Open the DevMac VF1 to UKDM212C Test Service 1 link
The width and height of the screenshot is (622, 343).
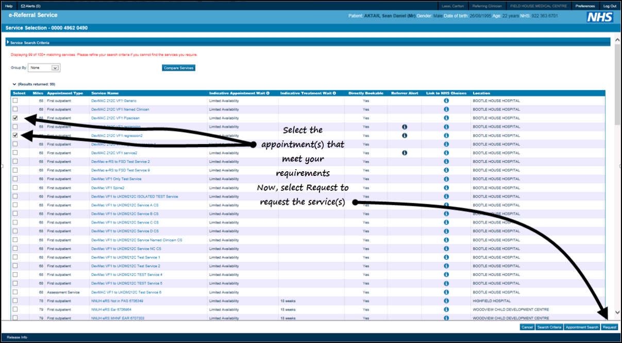click(125, 257)
